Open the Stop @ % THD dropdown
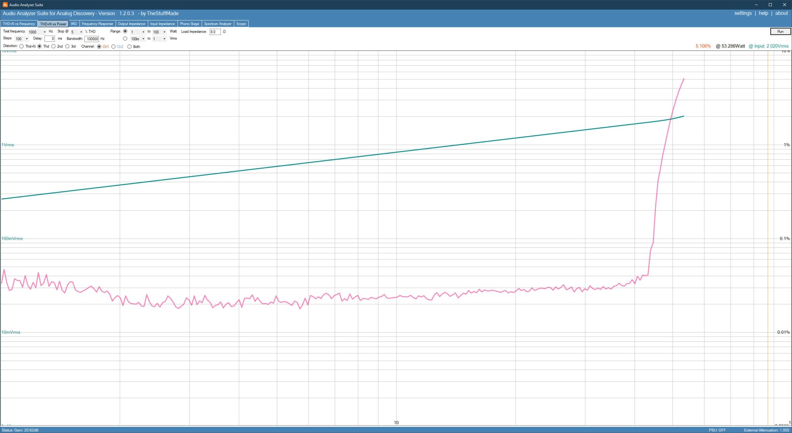Viewport: 792px width, 433px height. pos(81,32)
